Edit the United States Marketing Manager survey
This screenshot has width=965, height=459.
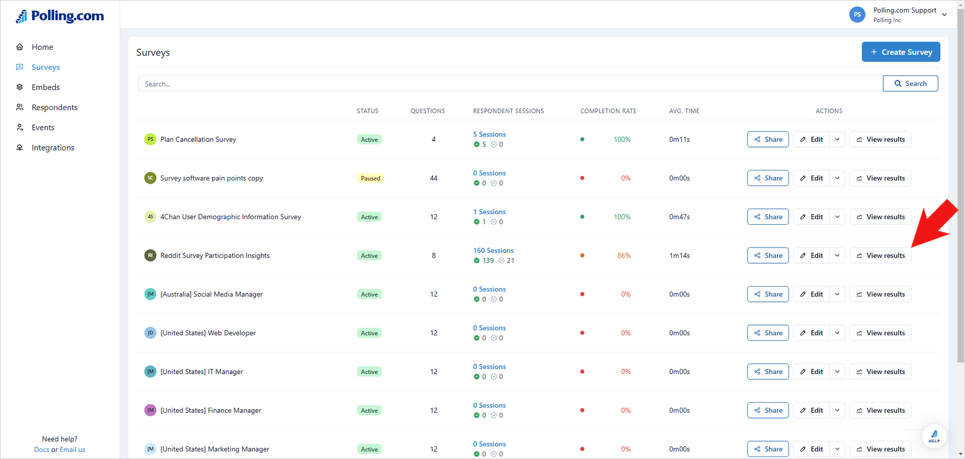pos(811,449)
